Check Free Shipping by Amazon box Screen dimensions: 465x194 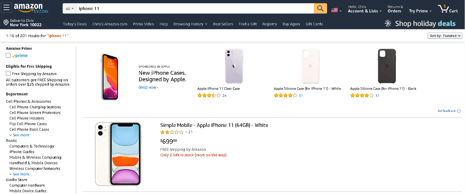8,73
